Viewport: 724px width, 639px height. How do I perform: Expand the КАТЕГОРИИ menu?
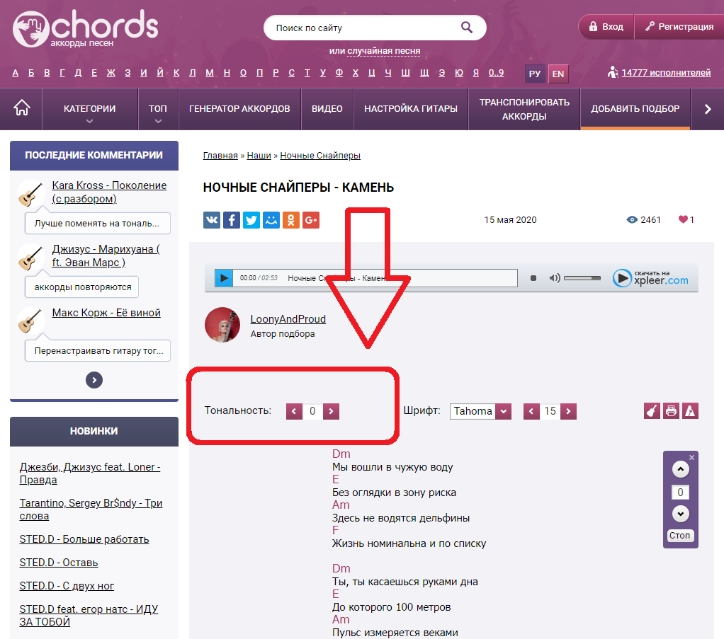[x=89, y=110]
